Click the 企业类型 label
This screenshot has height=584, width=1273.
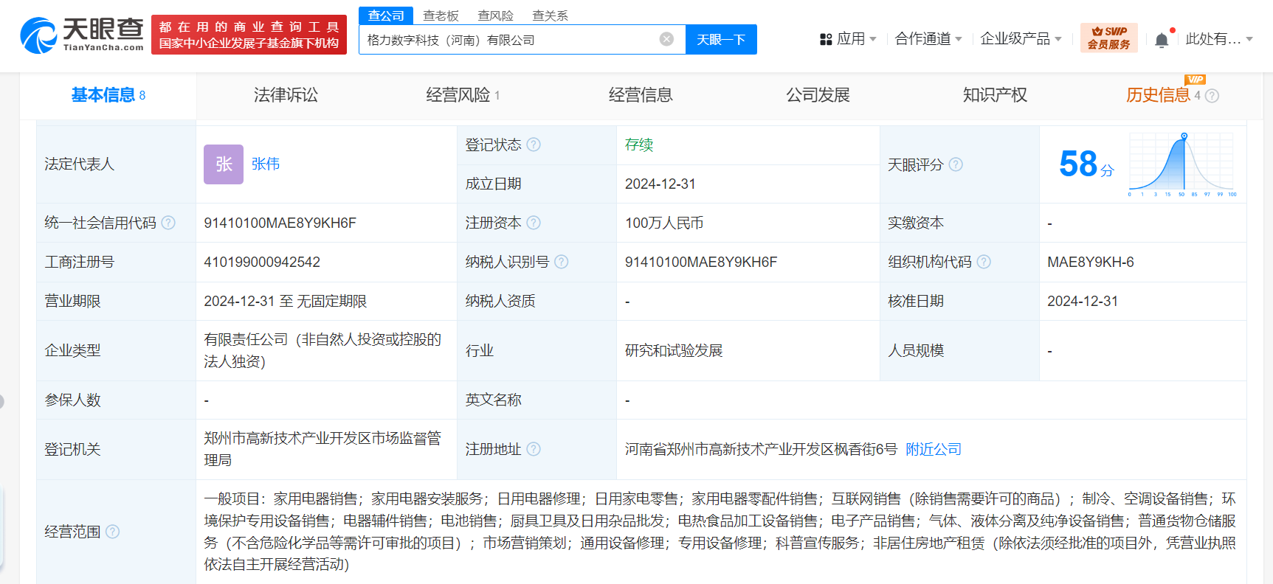coord(72,350)
